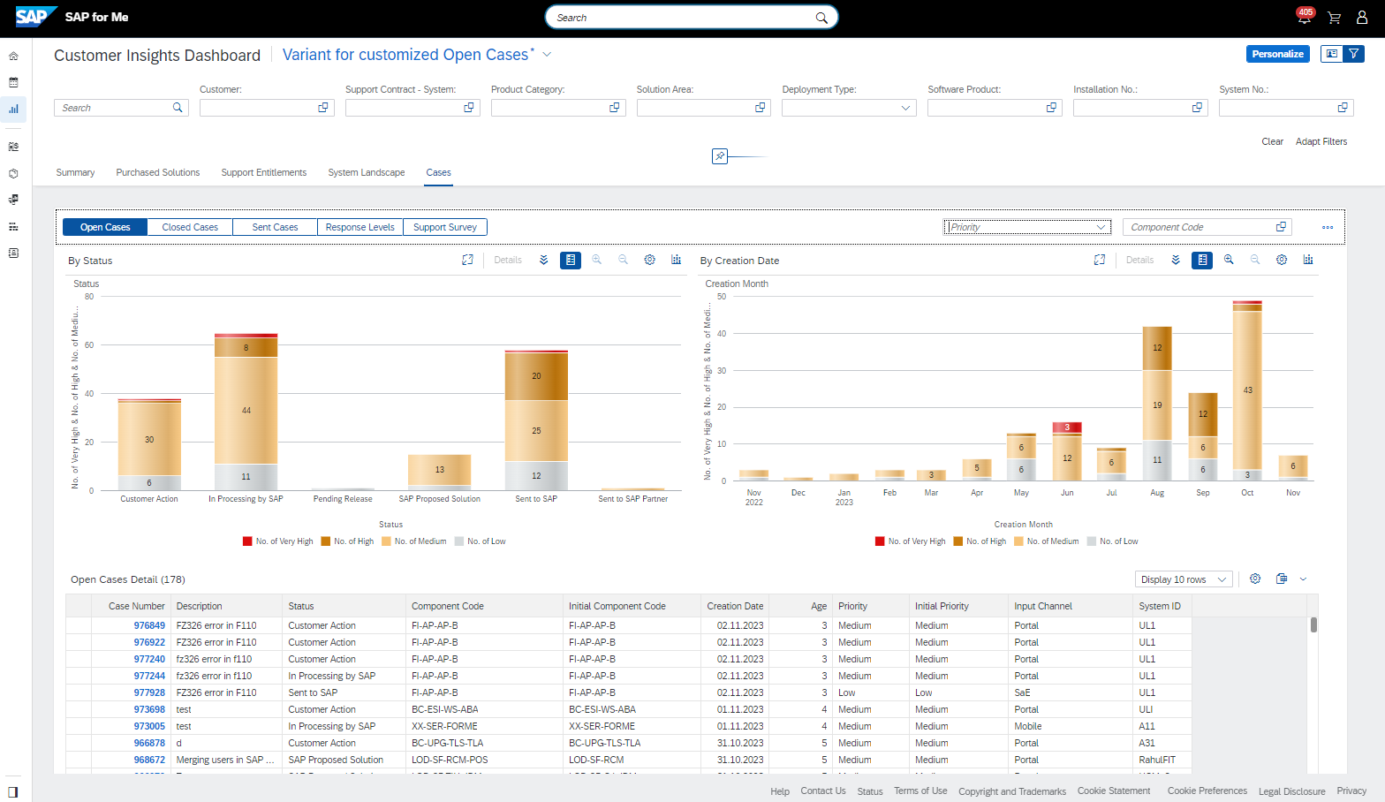Image resolution: width=1385 pixels, height=802 pixels.
Task: Click the user profile icon
Action: click(x=1362, y=18)
